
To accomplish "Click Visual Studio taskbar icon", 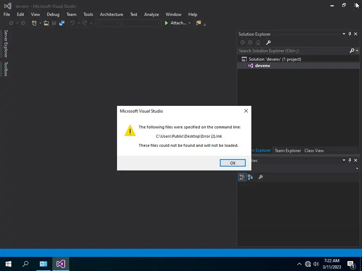I will tap(61, 264).
